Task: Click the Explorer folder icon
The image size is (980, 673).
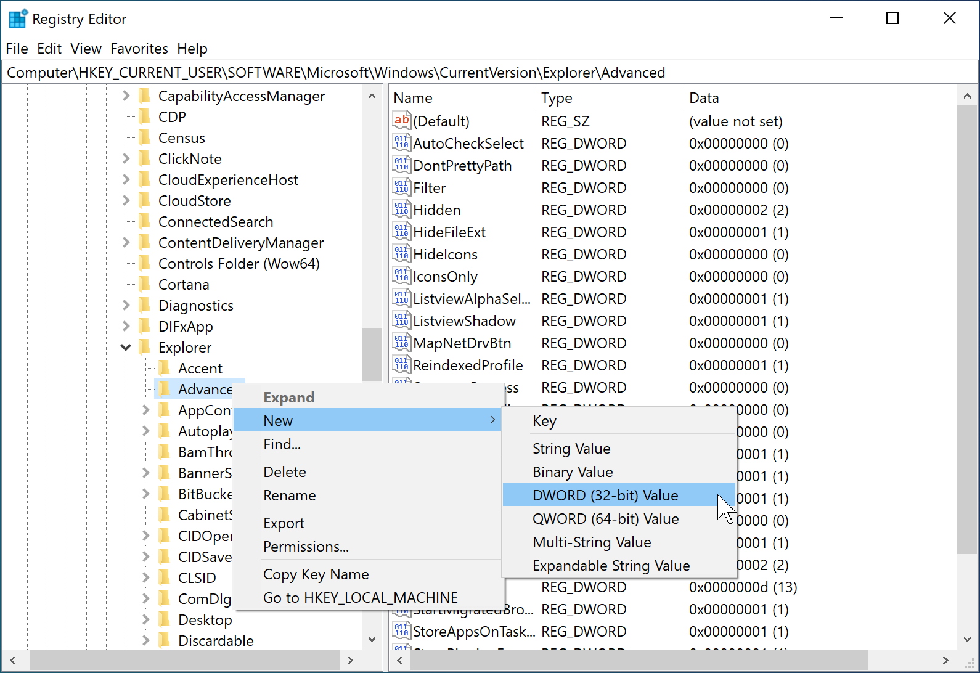Action: coord(145,347)
